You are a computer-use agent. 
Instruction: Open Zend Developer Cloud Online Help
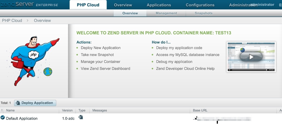coord(185,68)
